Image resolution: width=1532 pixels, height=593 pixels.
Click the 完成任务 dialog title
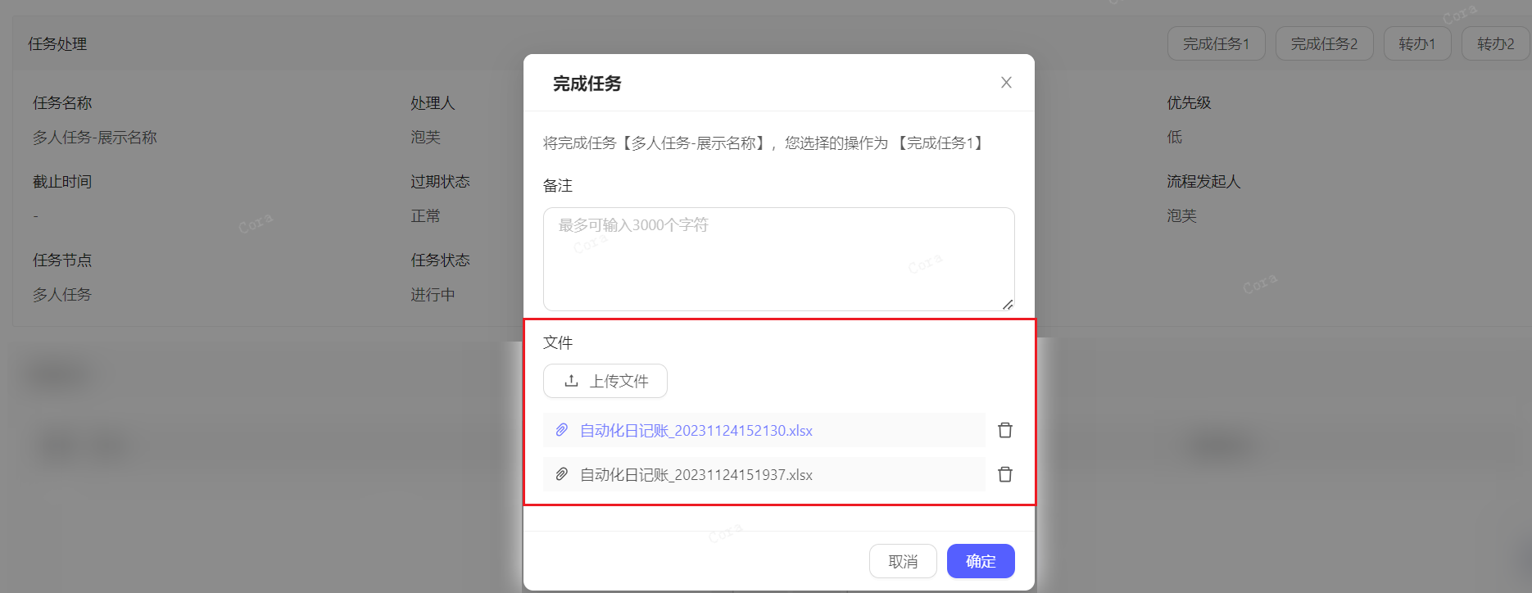point(587,84)
